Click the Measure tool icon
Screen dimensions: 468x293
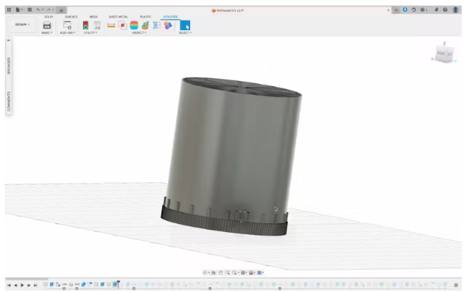[112, 25]
